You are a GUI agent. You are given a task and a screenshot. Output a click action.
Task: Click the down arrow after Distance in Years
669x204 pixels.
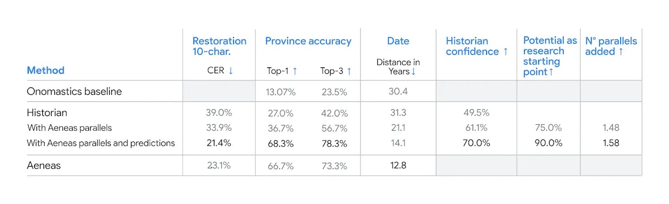click(413, 72)
